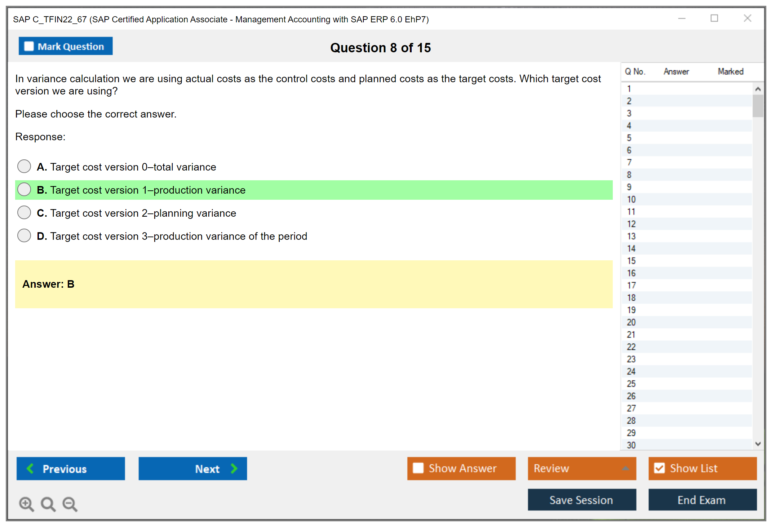The width and height of the screenshot is (775, 530).
Task: Jump to question 15 in list
Action: [631, 261]
